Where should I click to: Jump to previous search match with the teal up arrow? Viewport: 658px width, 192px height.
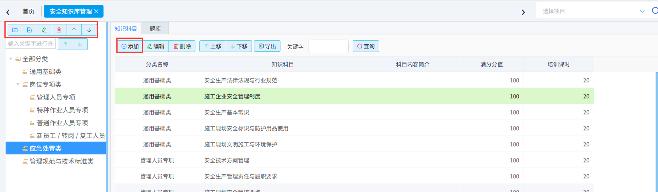pos(65,44)
